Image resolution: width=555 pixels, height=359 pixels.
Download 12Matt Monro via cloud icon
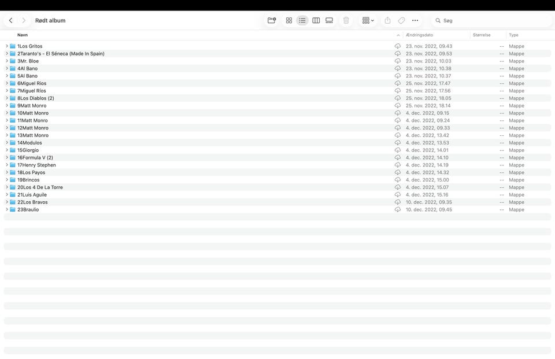click(398, 128)
